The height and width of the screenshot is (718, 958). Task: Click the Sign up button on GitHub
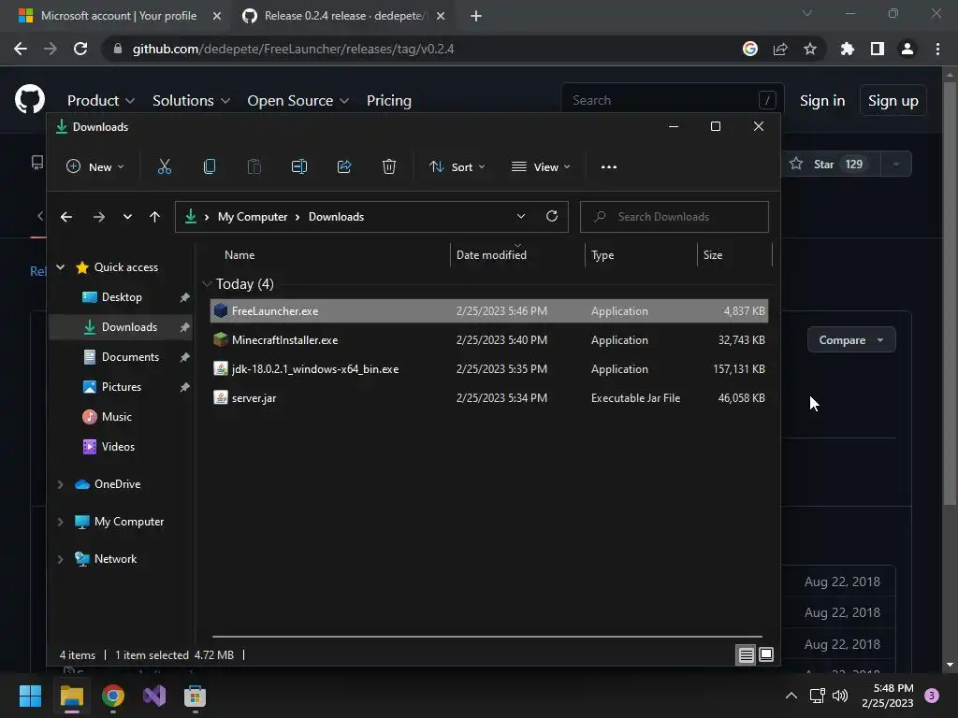[x=893, y=101]
